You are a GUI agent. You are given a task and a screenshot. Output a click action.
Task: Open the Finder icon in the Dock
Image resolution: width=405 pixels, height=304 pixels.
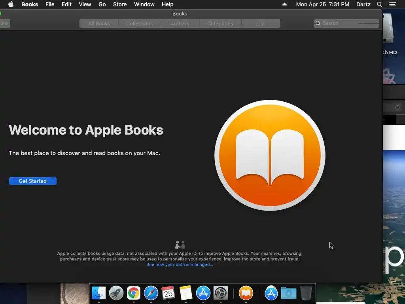click(x=98, y=293)
